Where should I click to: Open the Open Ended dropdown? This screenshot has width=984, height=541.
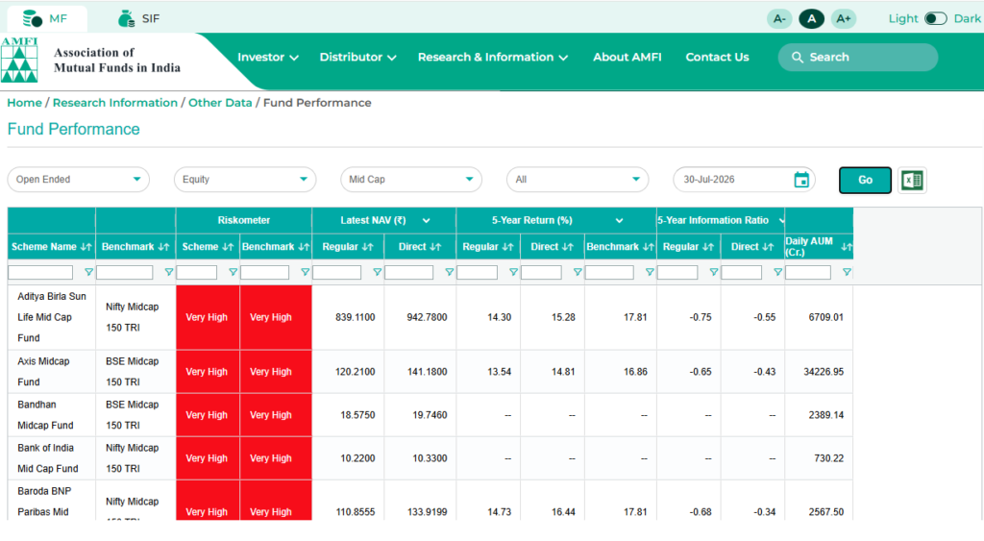tap(79, 180)
